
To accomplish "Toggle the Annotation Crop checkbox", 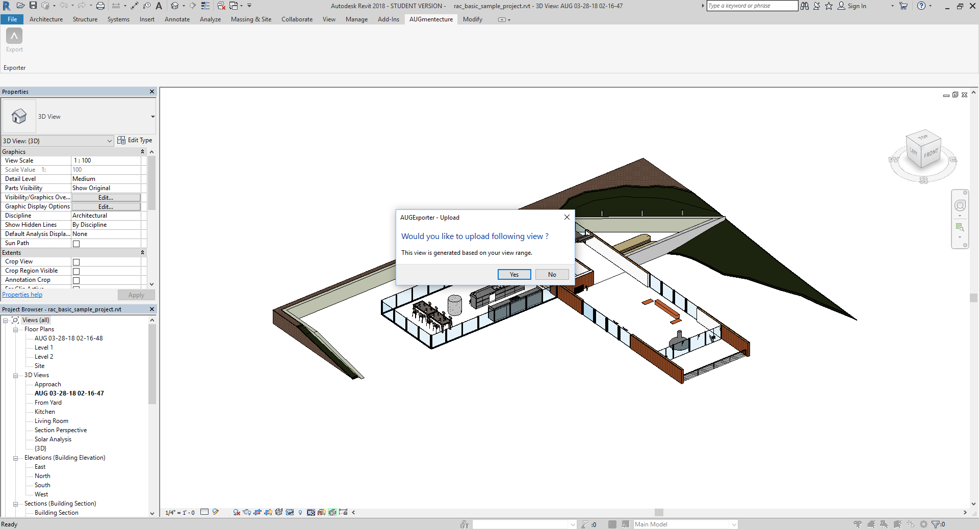I will [76, 280].
